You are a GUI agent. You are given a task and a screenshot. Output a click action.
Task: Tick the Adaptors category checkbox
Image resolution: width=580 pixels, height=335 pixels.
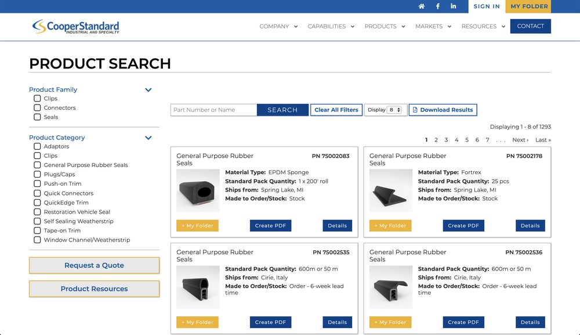(x=37, y=146)
